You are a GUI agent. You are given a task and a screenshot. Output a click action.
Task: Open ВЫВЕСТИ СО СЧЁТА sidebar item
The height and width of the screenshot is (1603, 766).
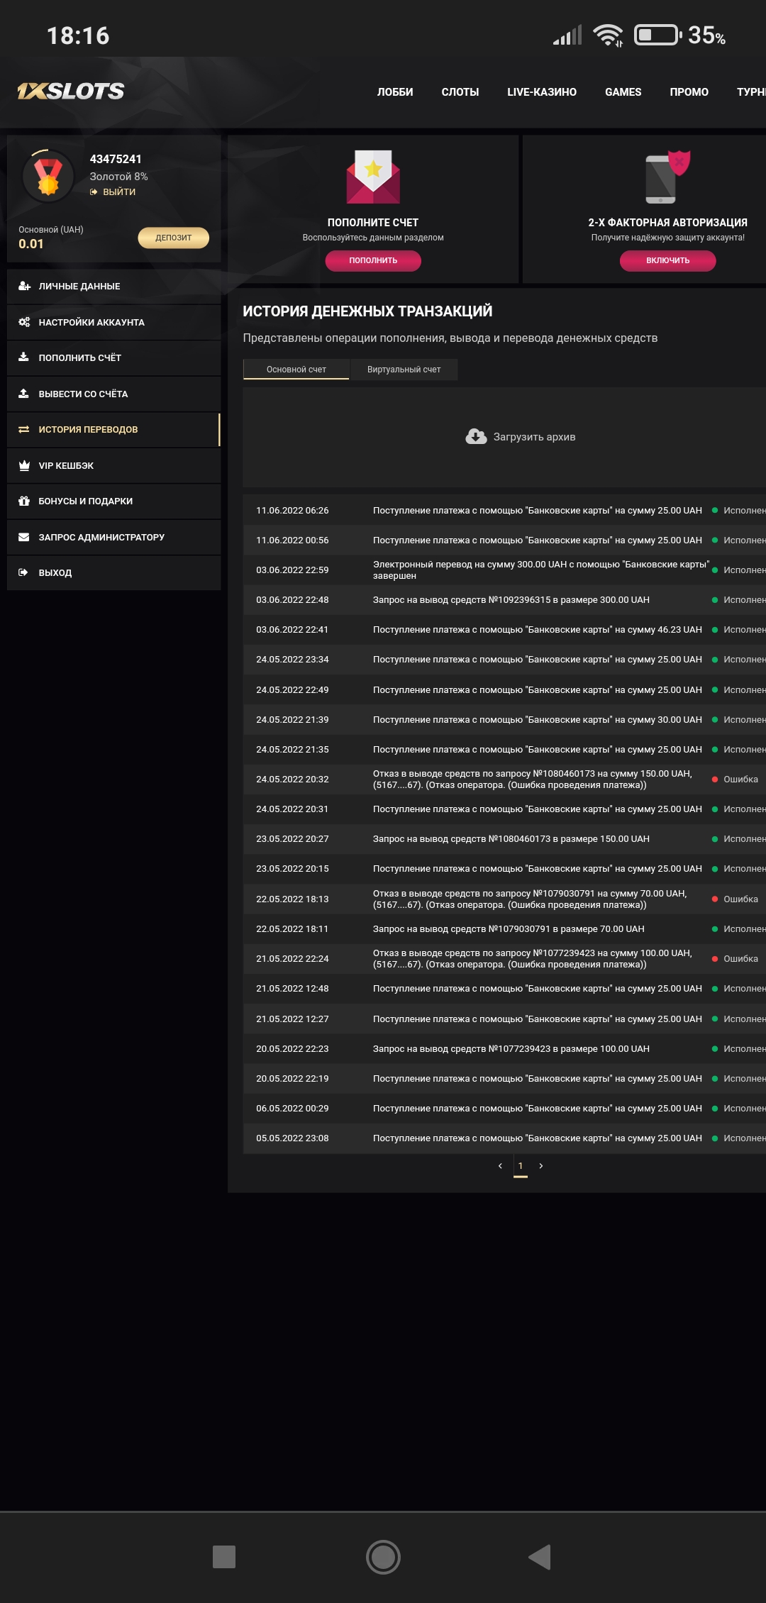pyautogui.click(x=83, y=394)
